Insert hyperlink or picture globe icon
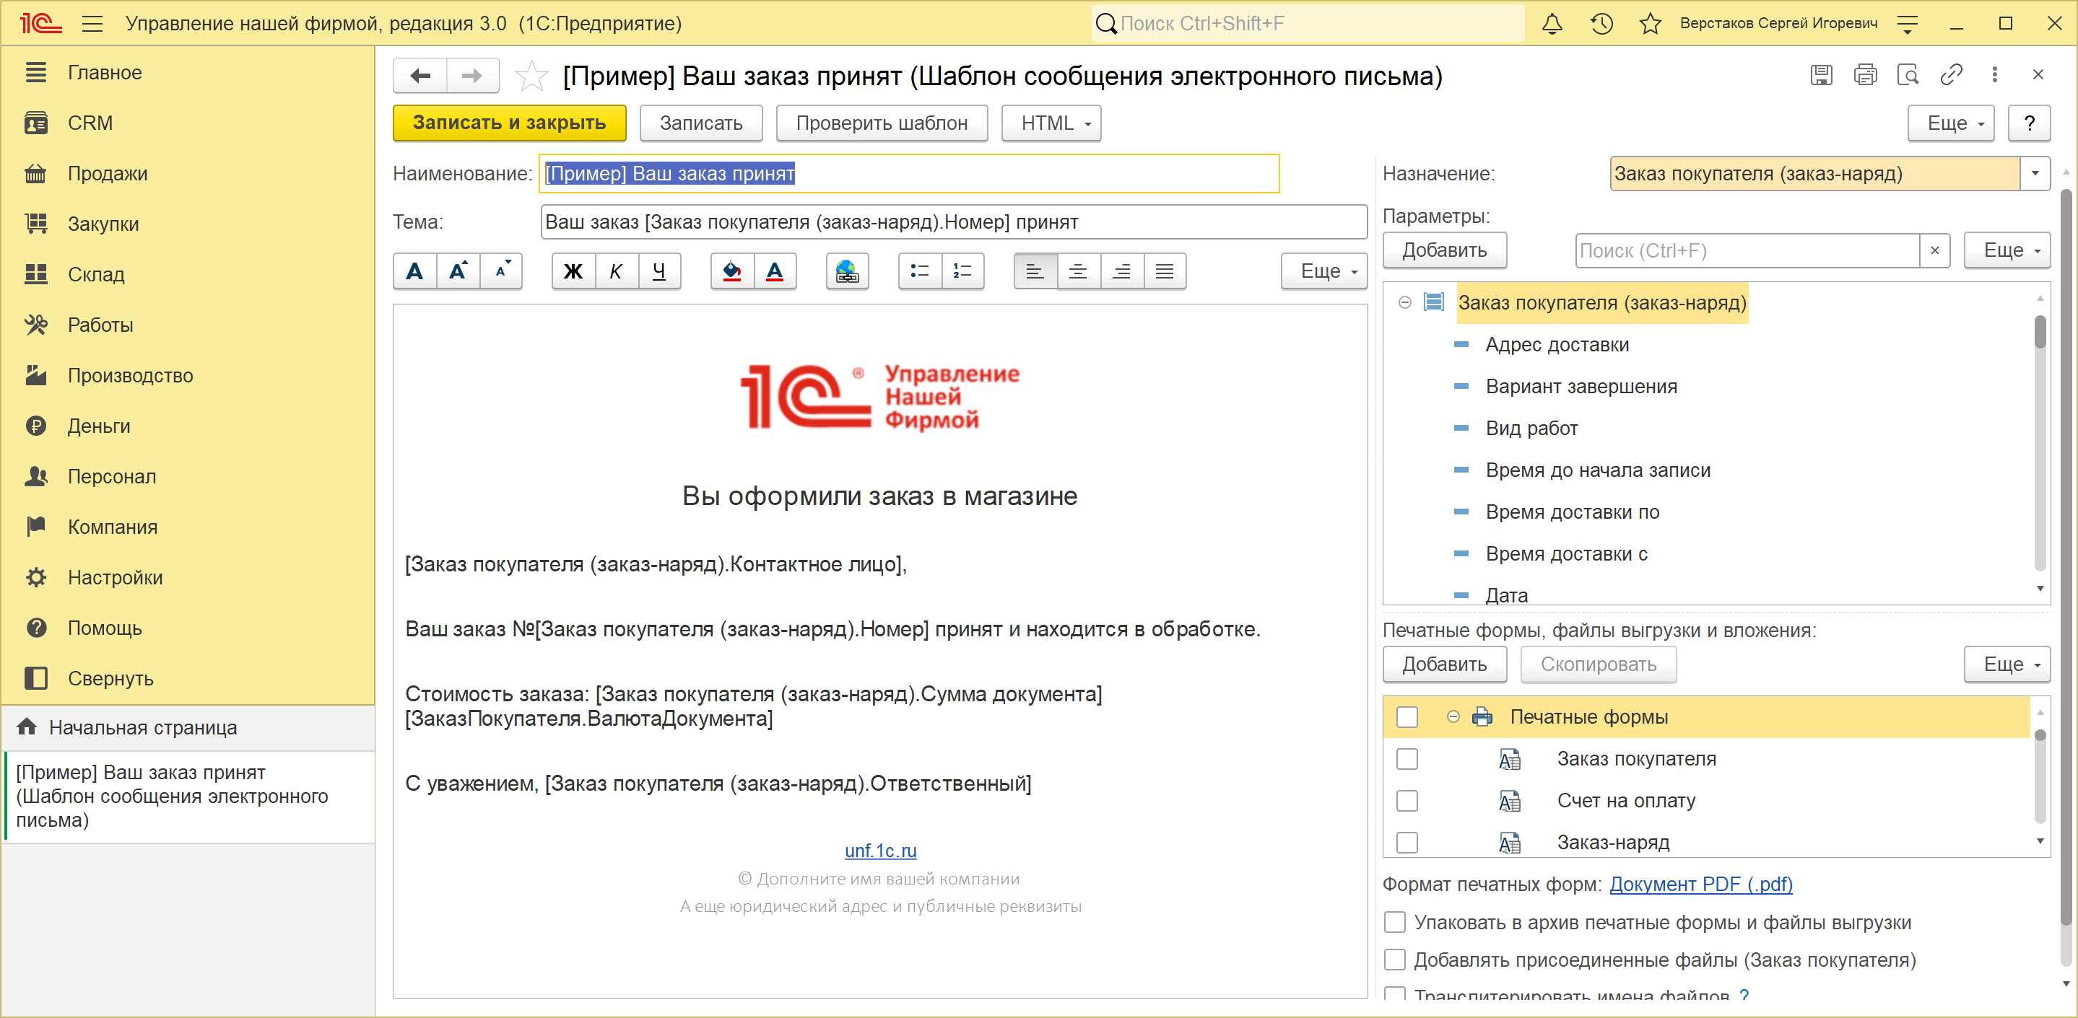This screenshot has height=1018, width=2078. pos(847,271)
